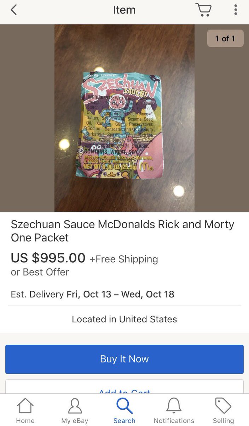This screenshot has width=249, height=426.
Task: Tap the Selling tag icon
Action: coord(223,406)
